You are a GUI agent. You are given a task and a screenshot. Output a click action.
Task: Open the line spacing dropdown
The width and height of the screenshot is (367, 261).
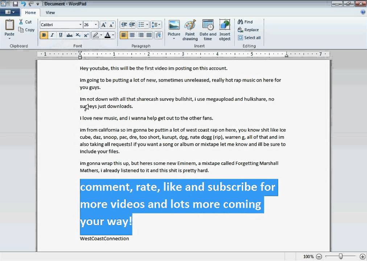[156, 25]
